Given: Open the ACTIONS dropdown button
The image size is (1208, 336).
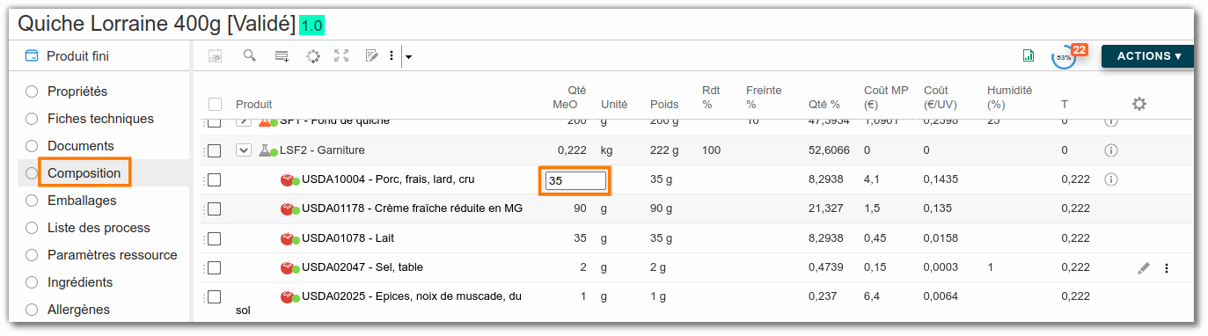Looking at the screenshot, I should click(1148, 56).
